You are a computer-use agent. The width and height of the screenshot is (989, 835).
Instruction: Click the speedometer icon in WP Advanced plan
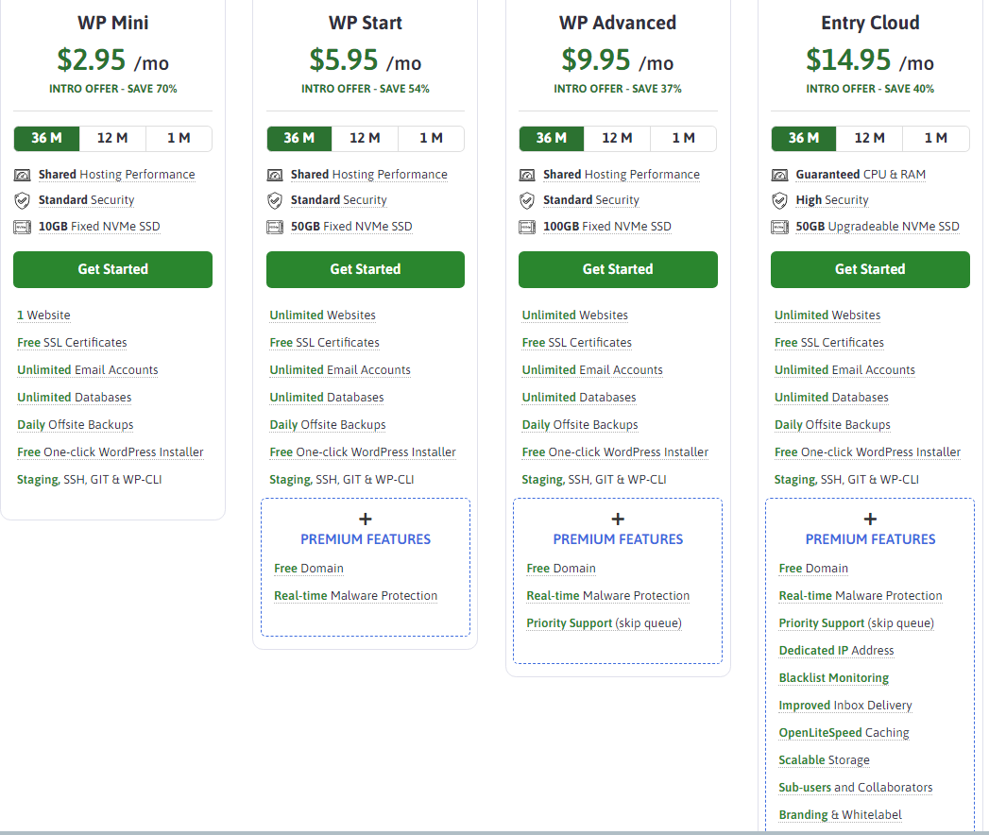527,175
